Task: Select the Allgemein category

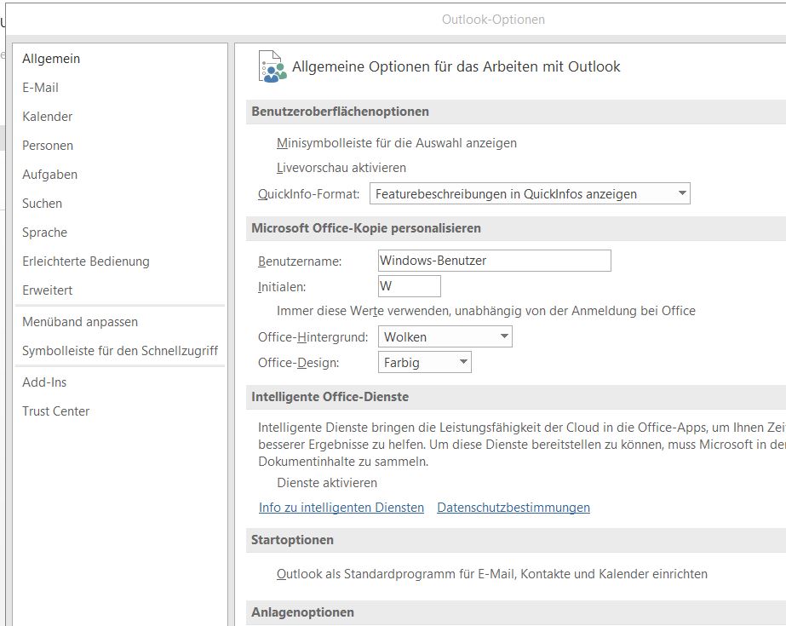Action: click(51, 59)
